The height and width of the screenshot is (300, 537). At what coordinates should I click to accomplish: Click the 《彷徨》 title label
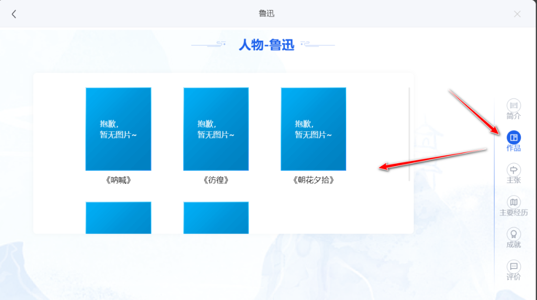tap(216, 180)
